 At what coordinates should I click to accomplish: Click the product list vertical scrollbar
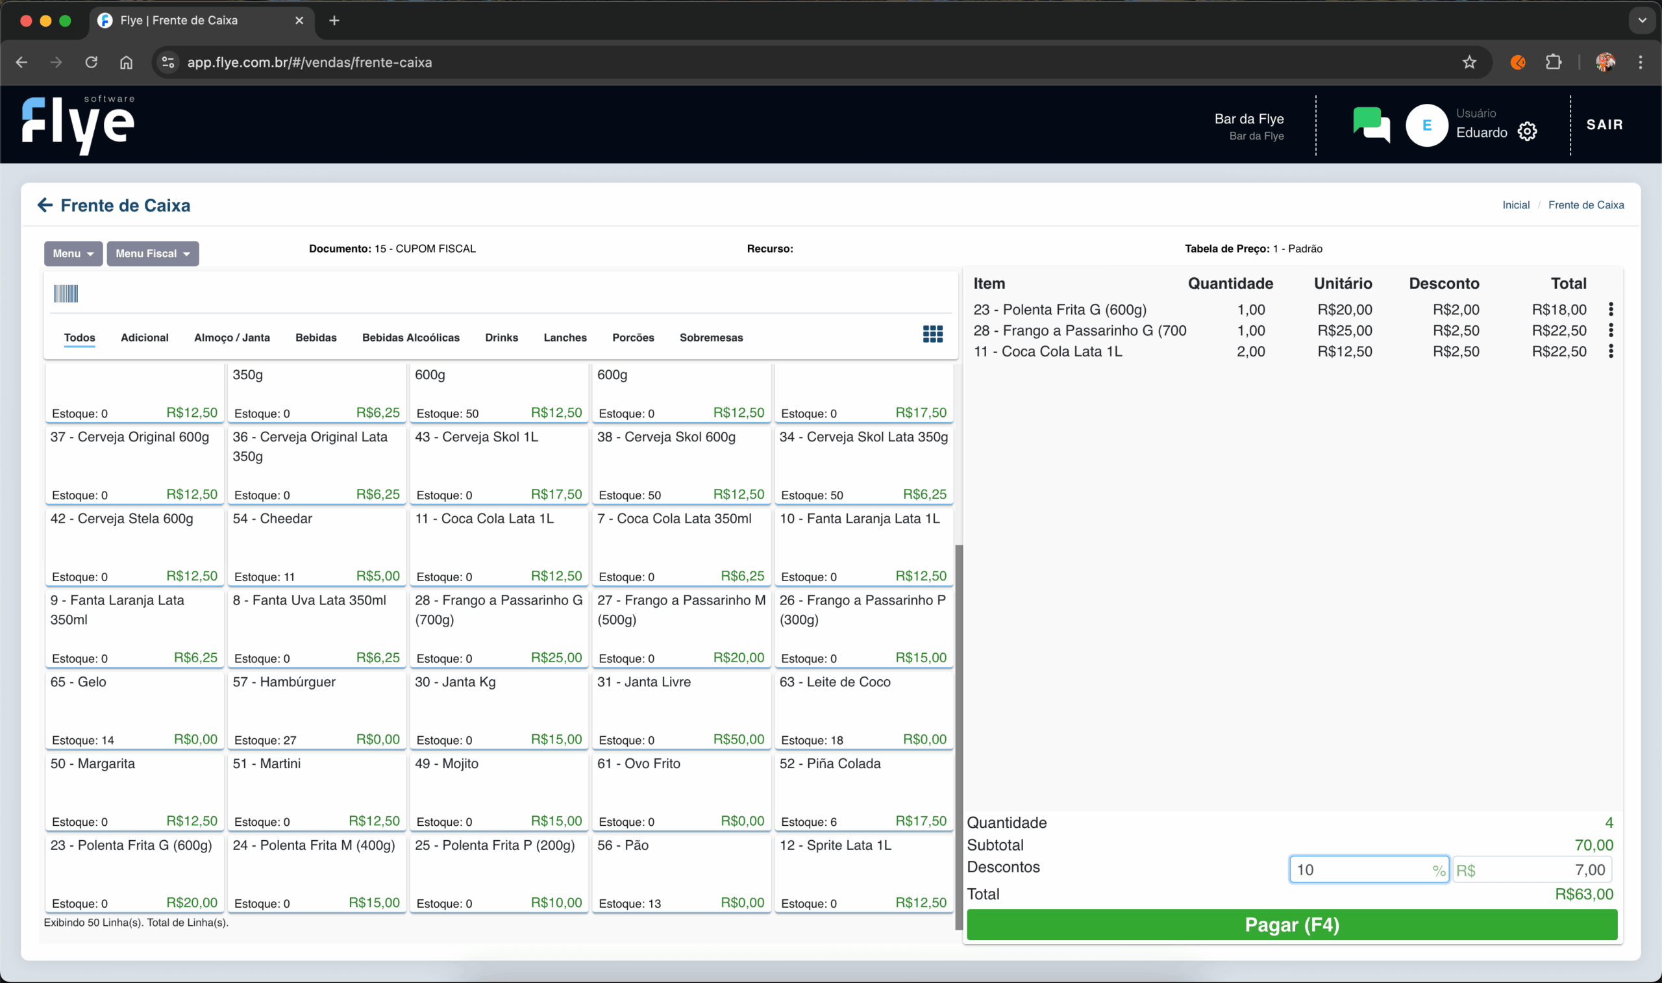[x=958, y=735]
